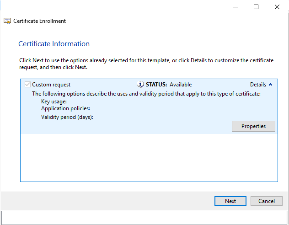
Task: Click empty white area of request list
Action: pos(149,158)
